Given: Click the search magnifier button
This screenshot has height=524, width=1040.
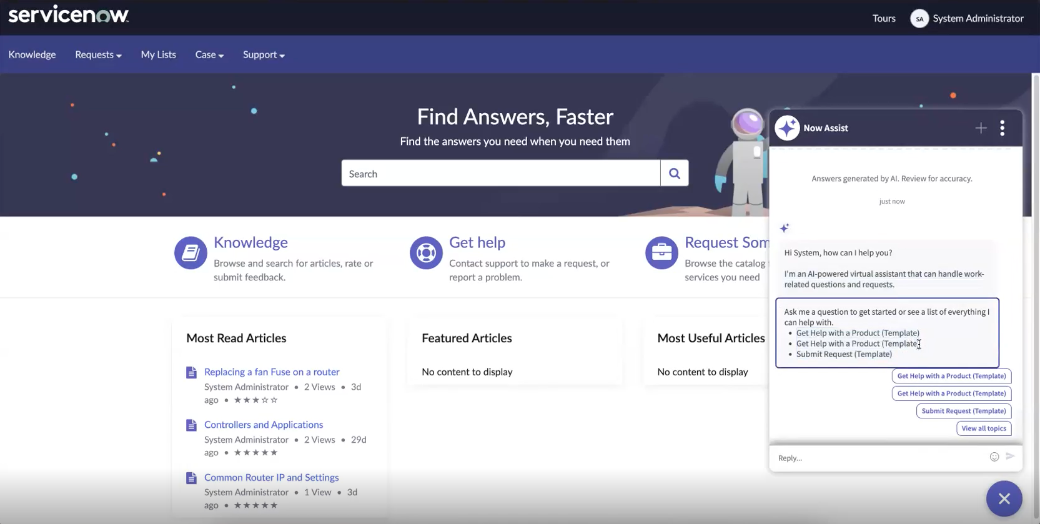Looking at the screenshot, I should click(x=675, y=173).
